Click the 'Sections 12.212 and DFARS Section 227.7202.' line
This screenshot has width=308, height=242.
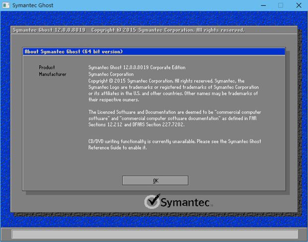pyautogui.click(x=136, y=125)
